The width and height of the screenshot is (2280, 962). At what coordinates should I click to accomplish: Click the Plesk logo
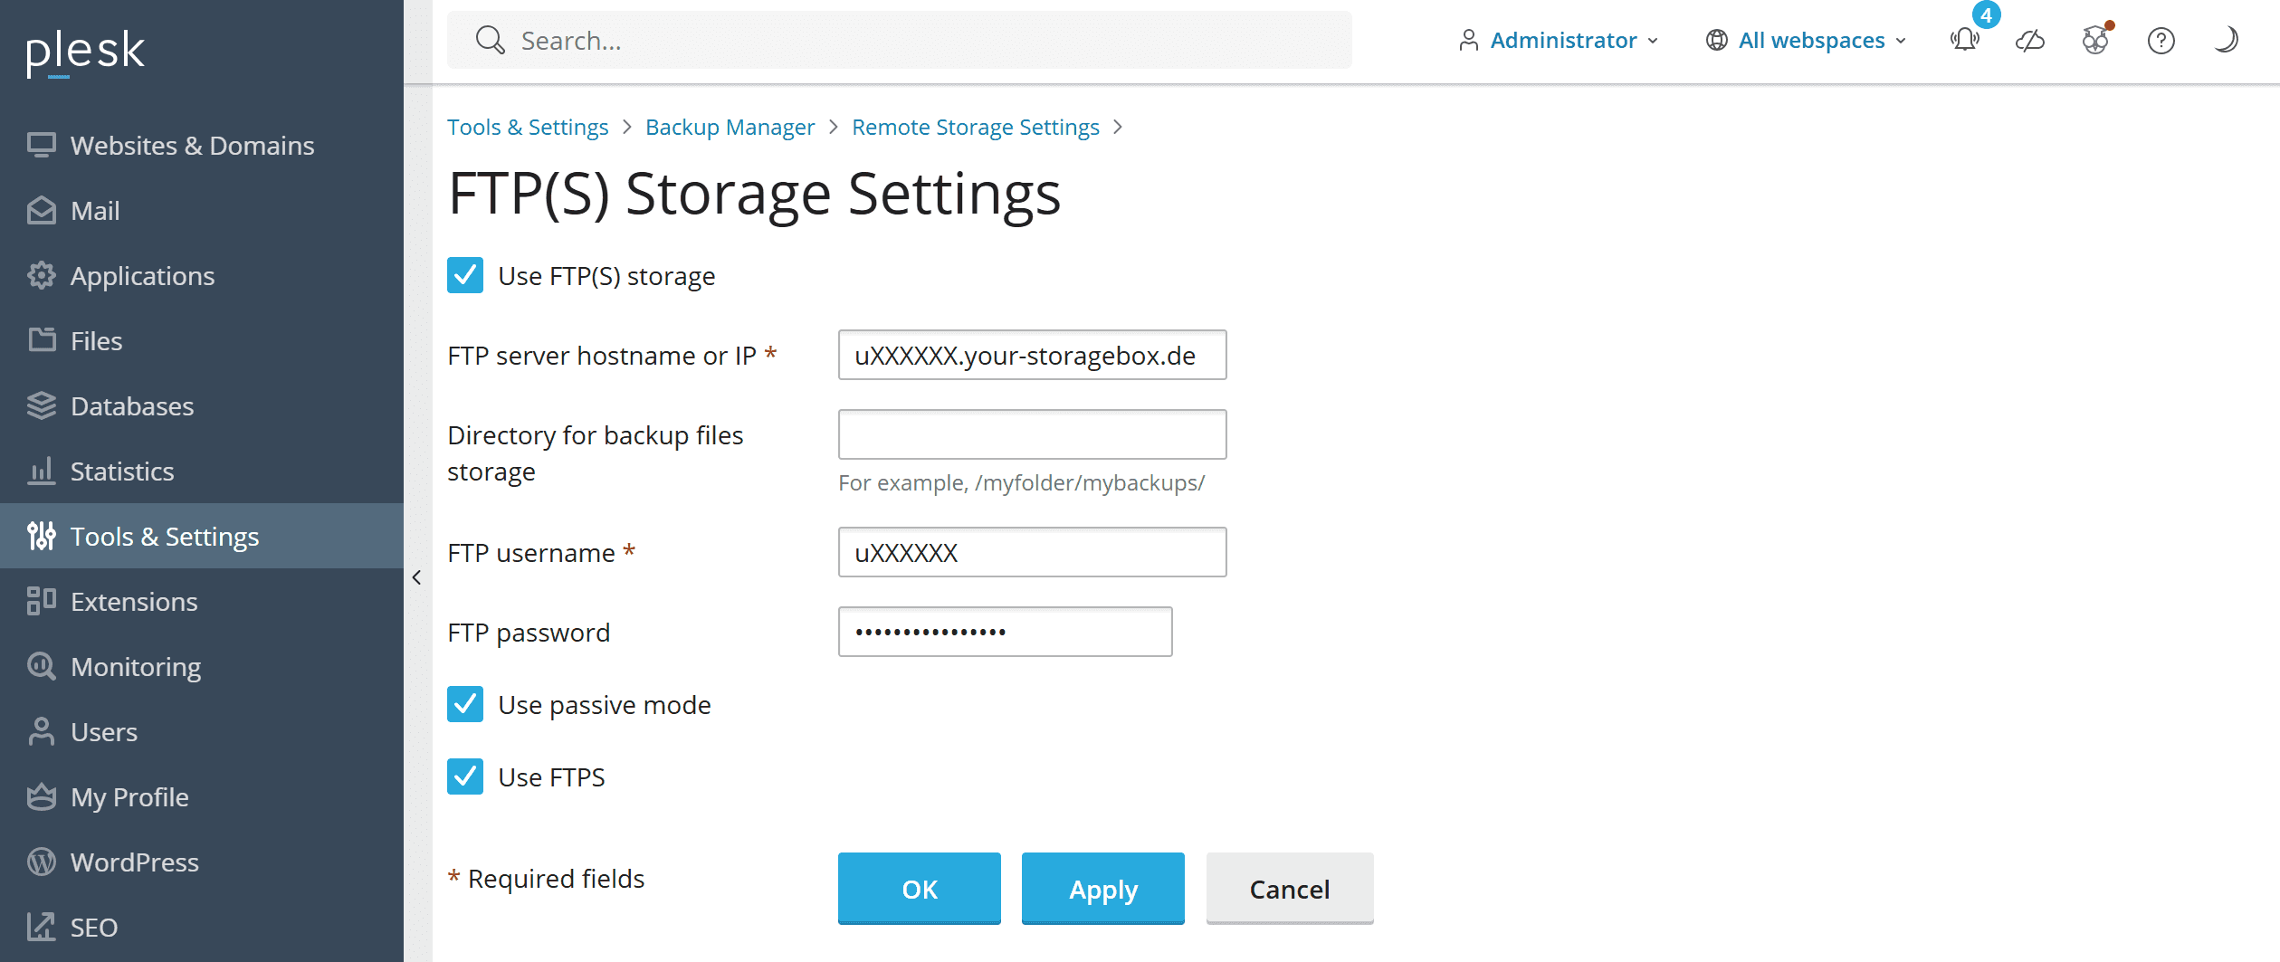pyautogui.click(x=85, y=52)
